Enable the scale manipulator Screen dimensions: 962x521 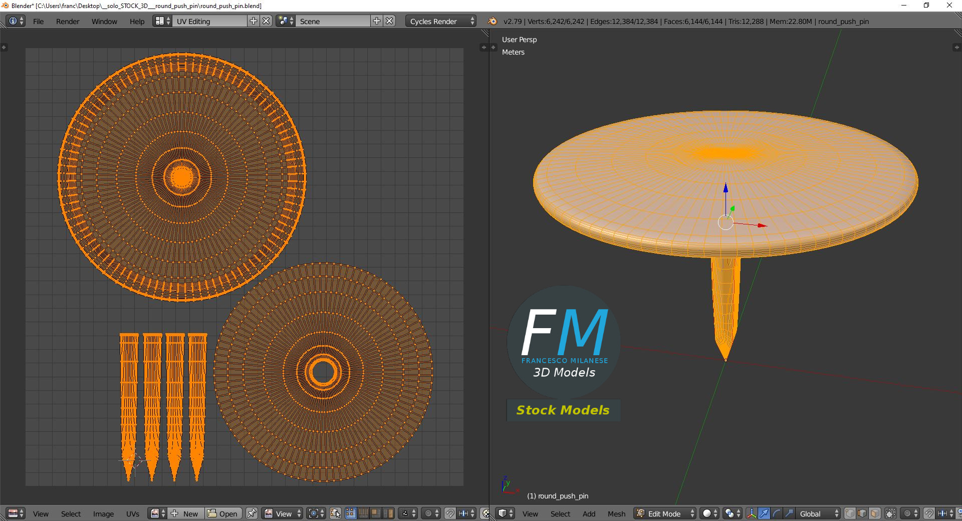789,513
